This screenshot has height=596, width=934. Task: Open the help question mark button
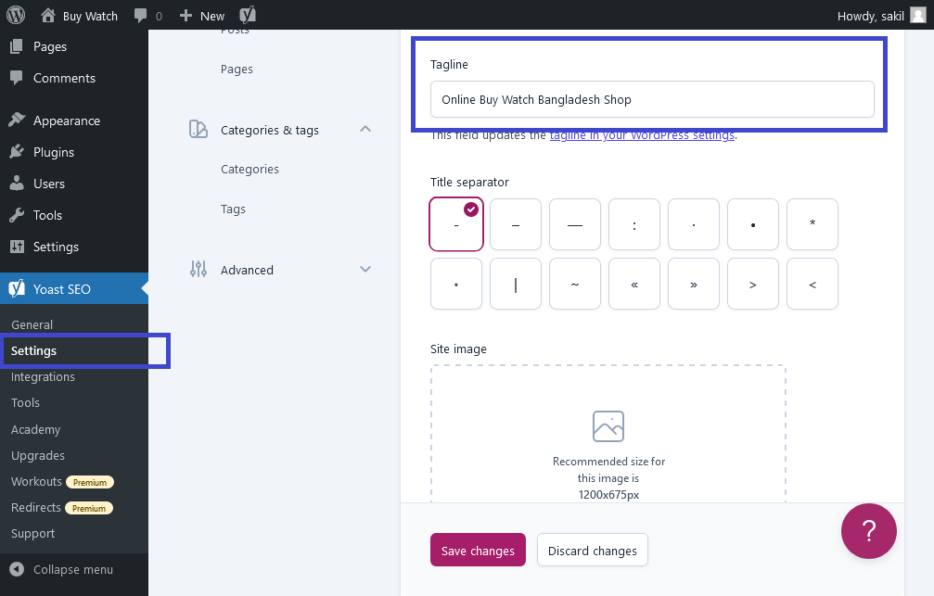868,531
